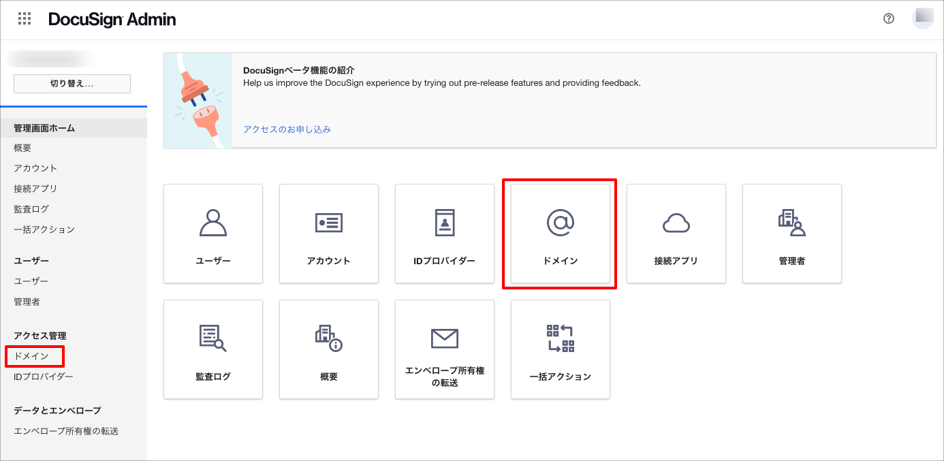
Task: Open 管理者 in the sidebar
Action: (27, 302)
